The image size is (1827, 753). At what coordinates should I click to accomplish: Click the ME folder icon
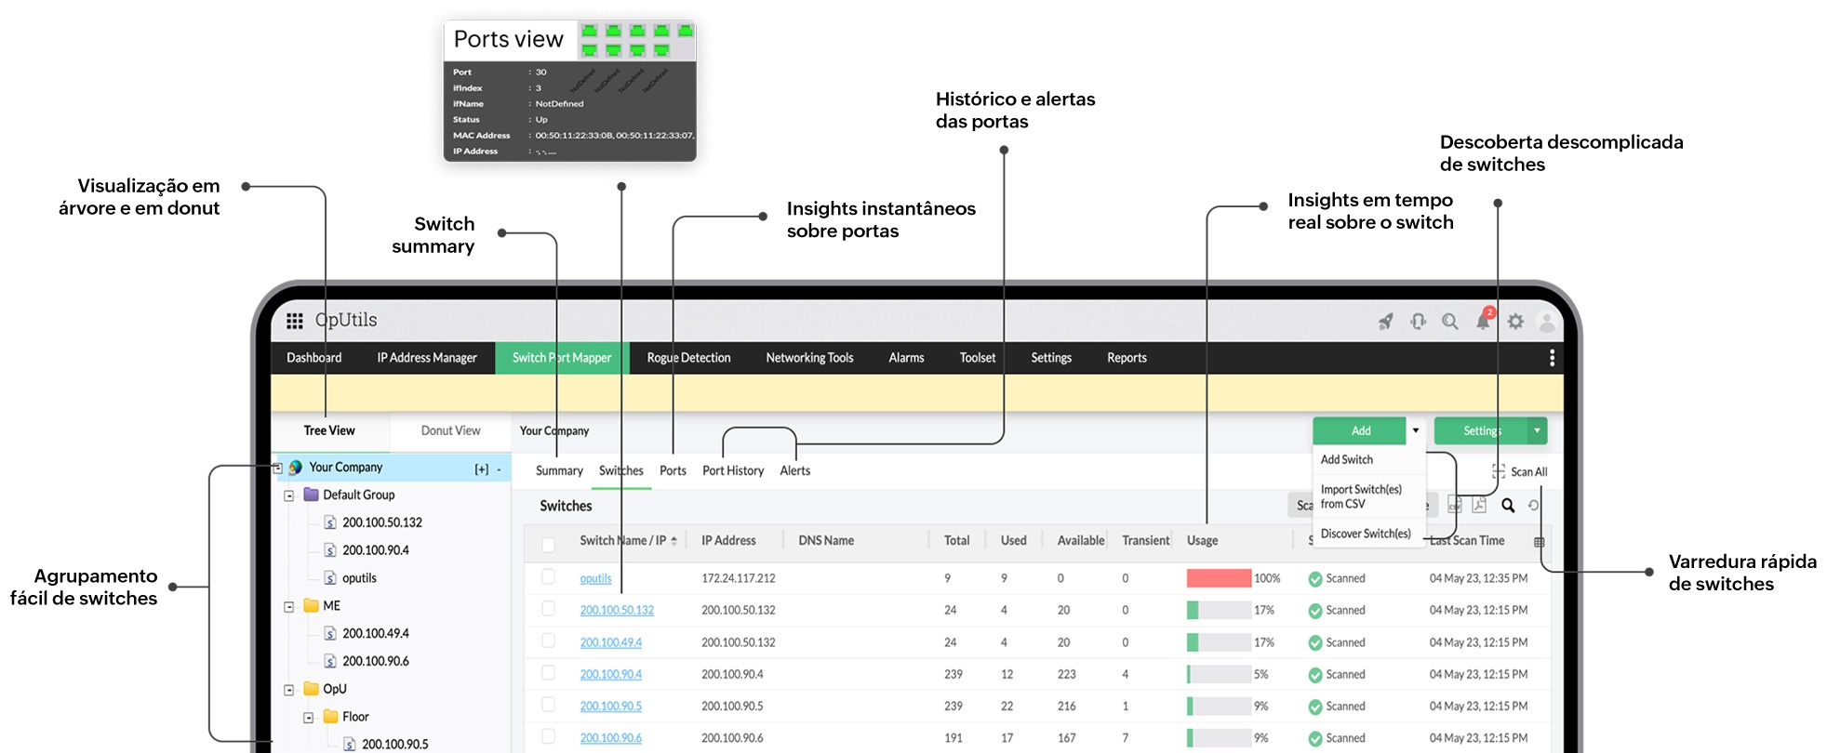(312, 605)
